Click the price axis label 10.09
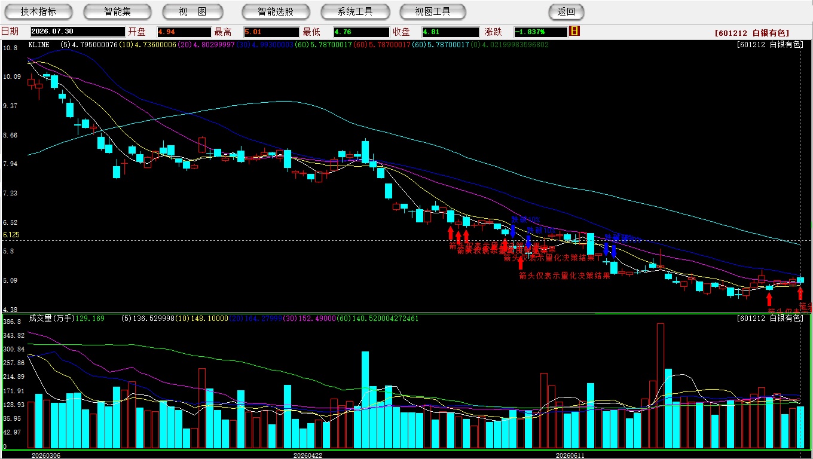This screenshot has height=459, width=813. tap(12, 76)
